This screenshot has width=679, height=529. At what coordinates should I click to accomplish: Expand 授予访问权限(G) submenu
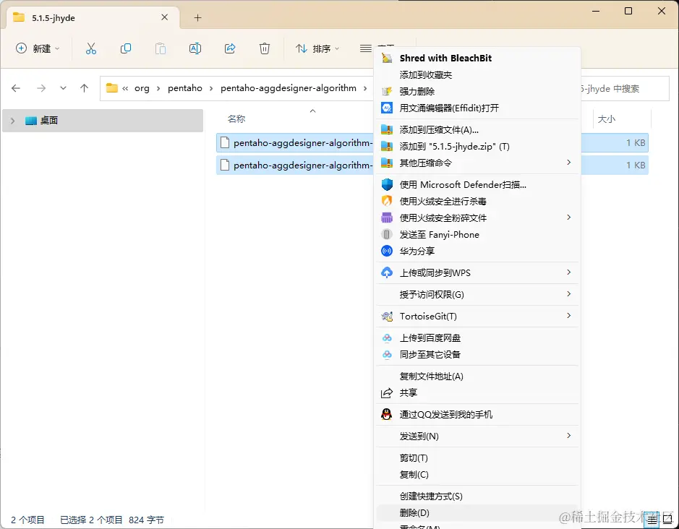(477, 295)
